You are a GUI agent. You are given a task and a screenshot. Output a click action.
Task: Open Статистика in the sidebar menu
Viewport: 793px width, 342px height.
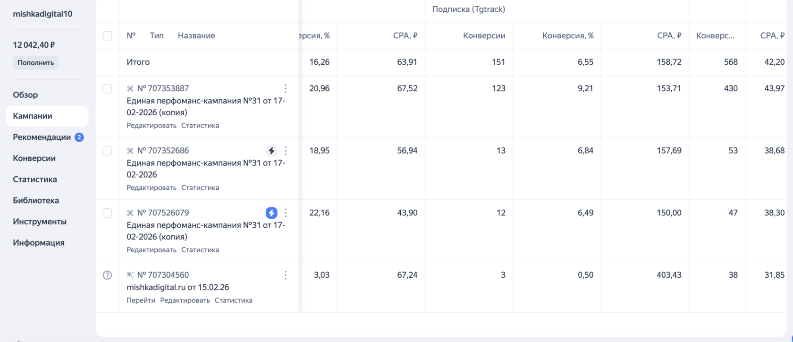pos(35,180)
